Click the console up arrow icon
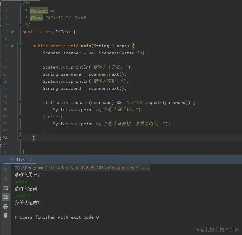Image resolution: width=242 pixels, height=235 pixels. pos(6,170)
